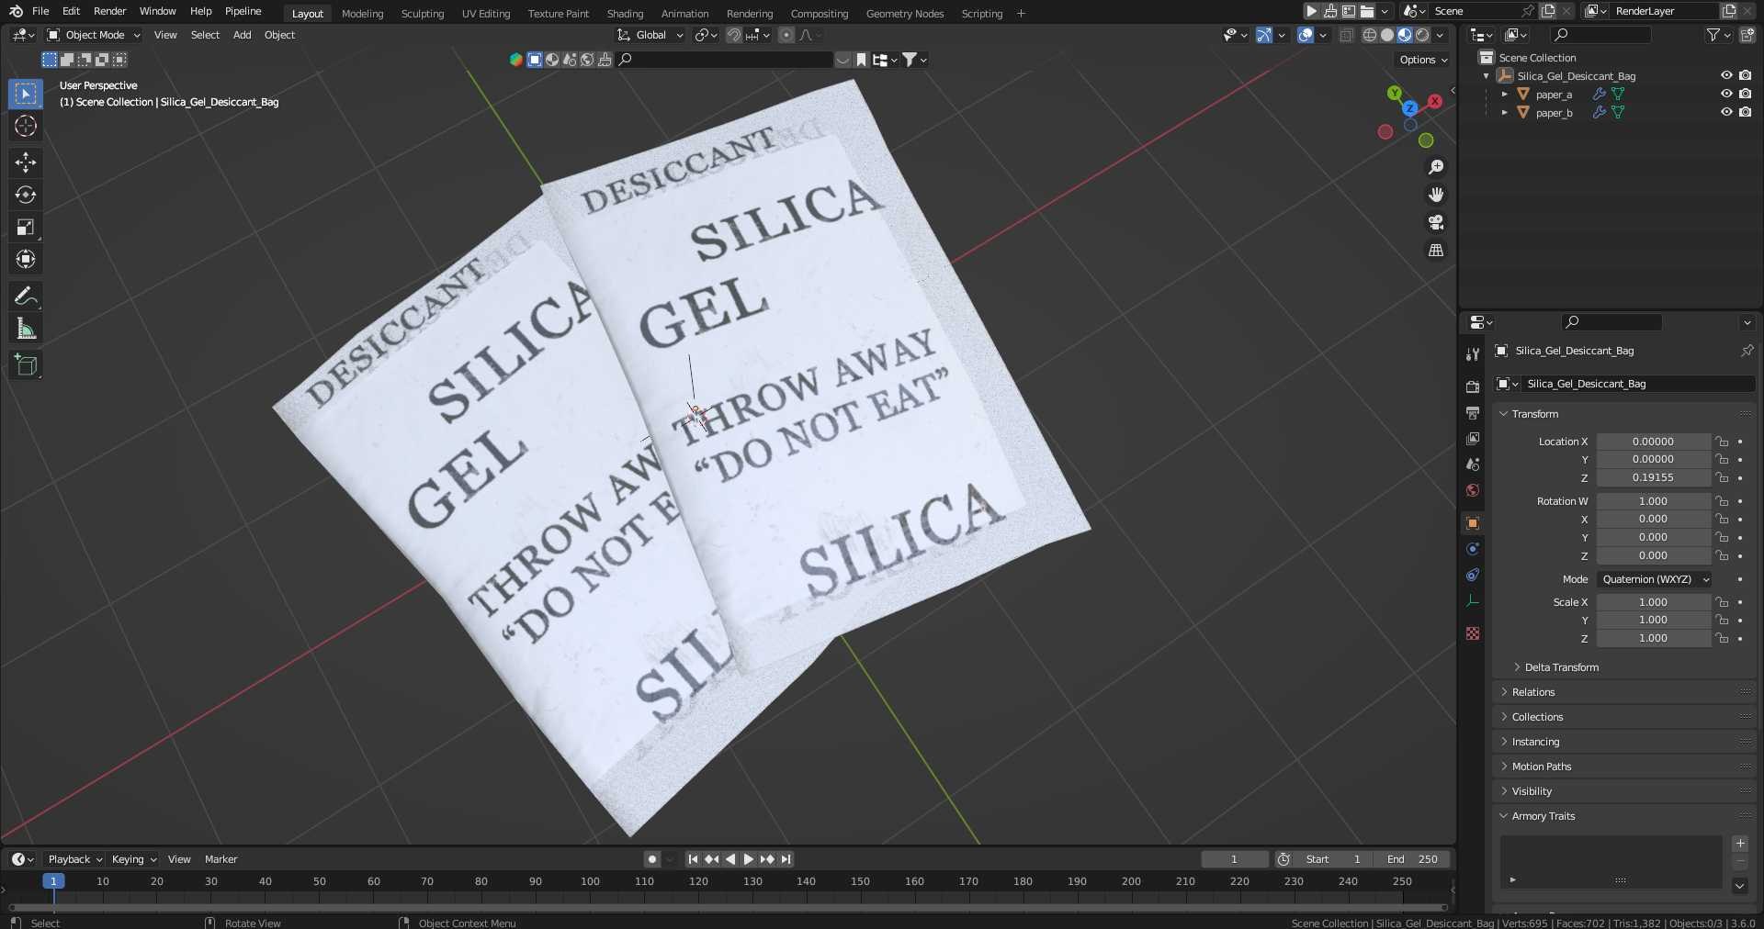Toggle auto keying record button in timeline
This screenshot has width=1764, height=929.
(x=652, y=859)
